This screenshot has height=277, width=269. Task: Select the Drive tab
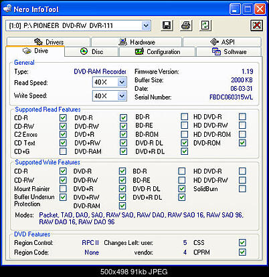coord(35,51)
